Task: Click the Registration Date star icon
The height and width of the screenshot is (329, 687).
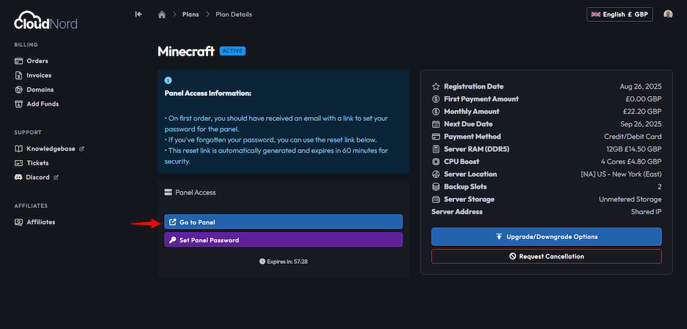Action: [x=436, y=87]
